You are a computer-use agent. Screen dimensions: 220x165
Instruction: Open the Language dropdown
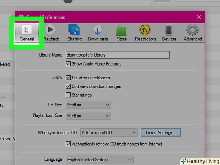click(x=100, y=160)
